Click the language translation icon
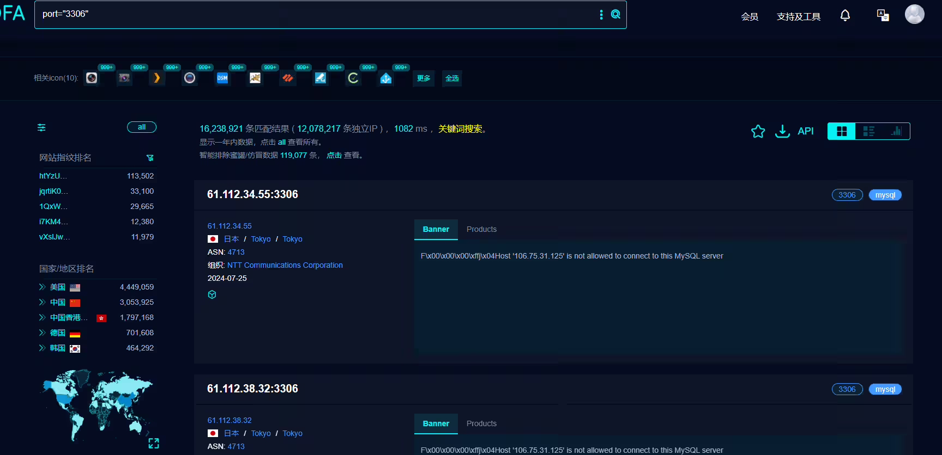Image resolution: width=942 pixels, height=455 pixels. [x=883, y=15]
